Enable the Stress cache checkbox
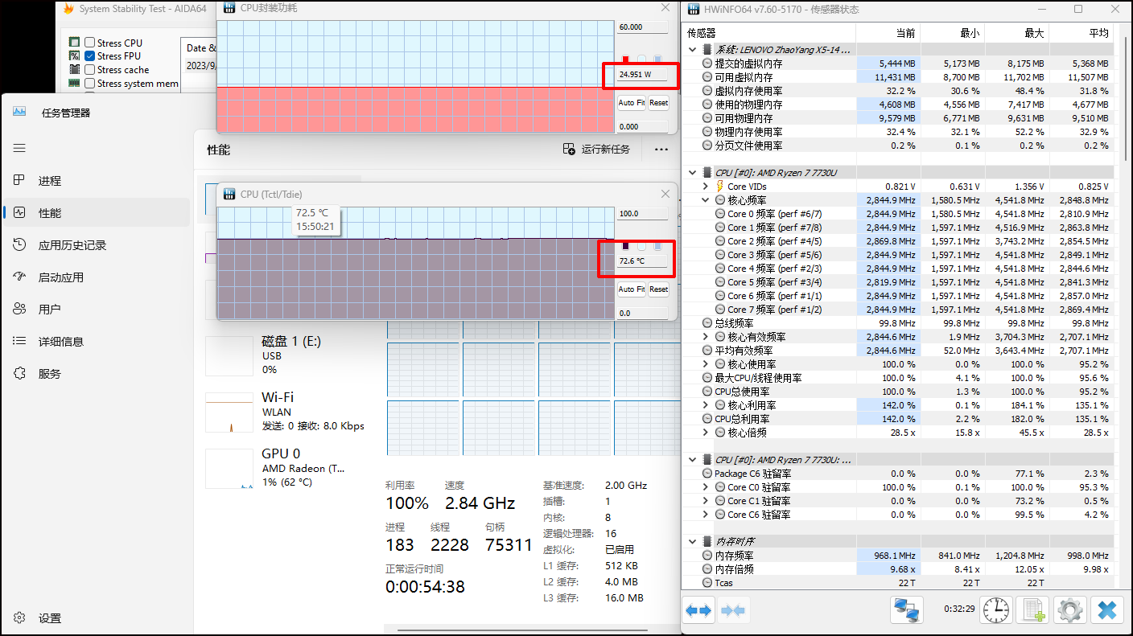This screenshot has height=636, width=1133. click(90, 70)
